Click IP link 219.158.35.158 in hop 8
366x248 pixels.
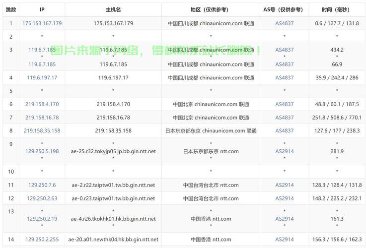(42, 131)
